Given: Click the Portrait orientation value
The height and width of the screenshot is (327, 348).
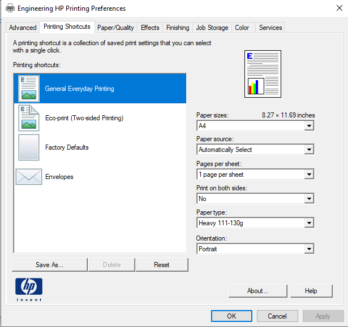Looking at the screenshot, I should 208,249.
